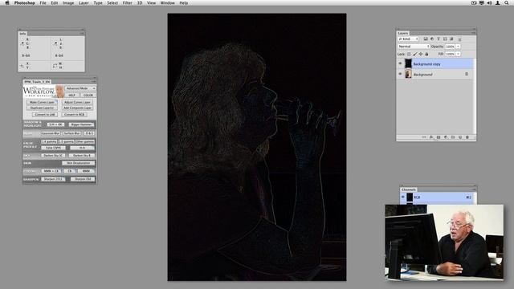Select the RGB channel row
The image size is (514, 289).
(437, 197)
